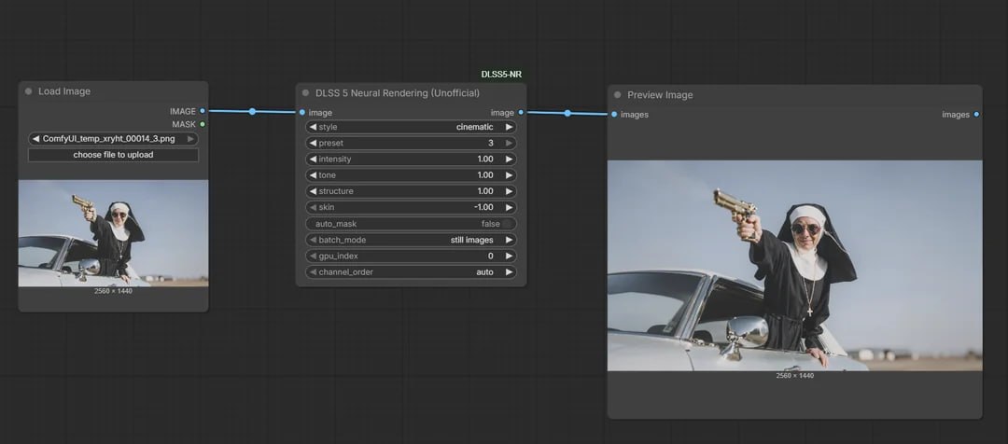This screenshot has width=1008, height=444.
Task: Click the images input socket on Preview Image
Action: point(614,115)
